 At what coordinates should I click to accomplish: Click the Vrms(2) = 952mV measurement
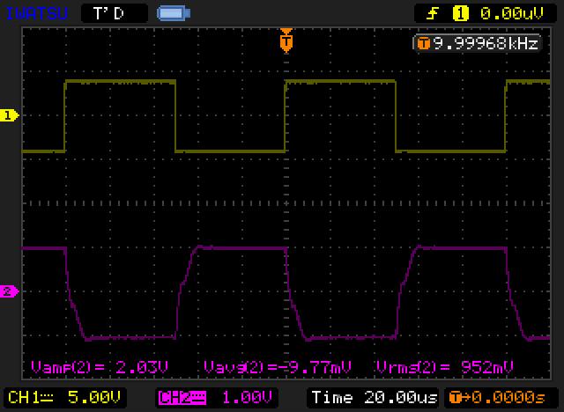[444, 367]
